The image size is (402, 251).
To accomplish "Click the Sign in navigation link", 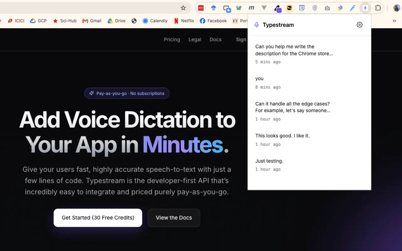I will click(x=242, y=40).
